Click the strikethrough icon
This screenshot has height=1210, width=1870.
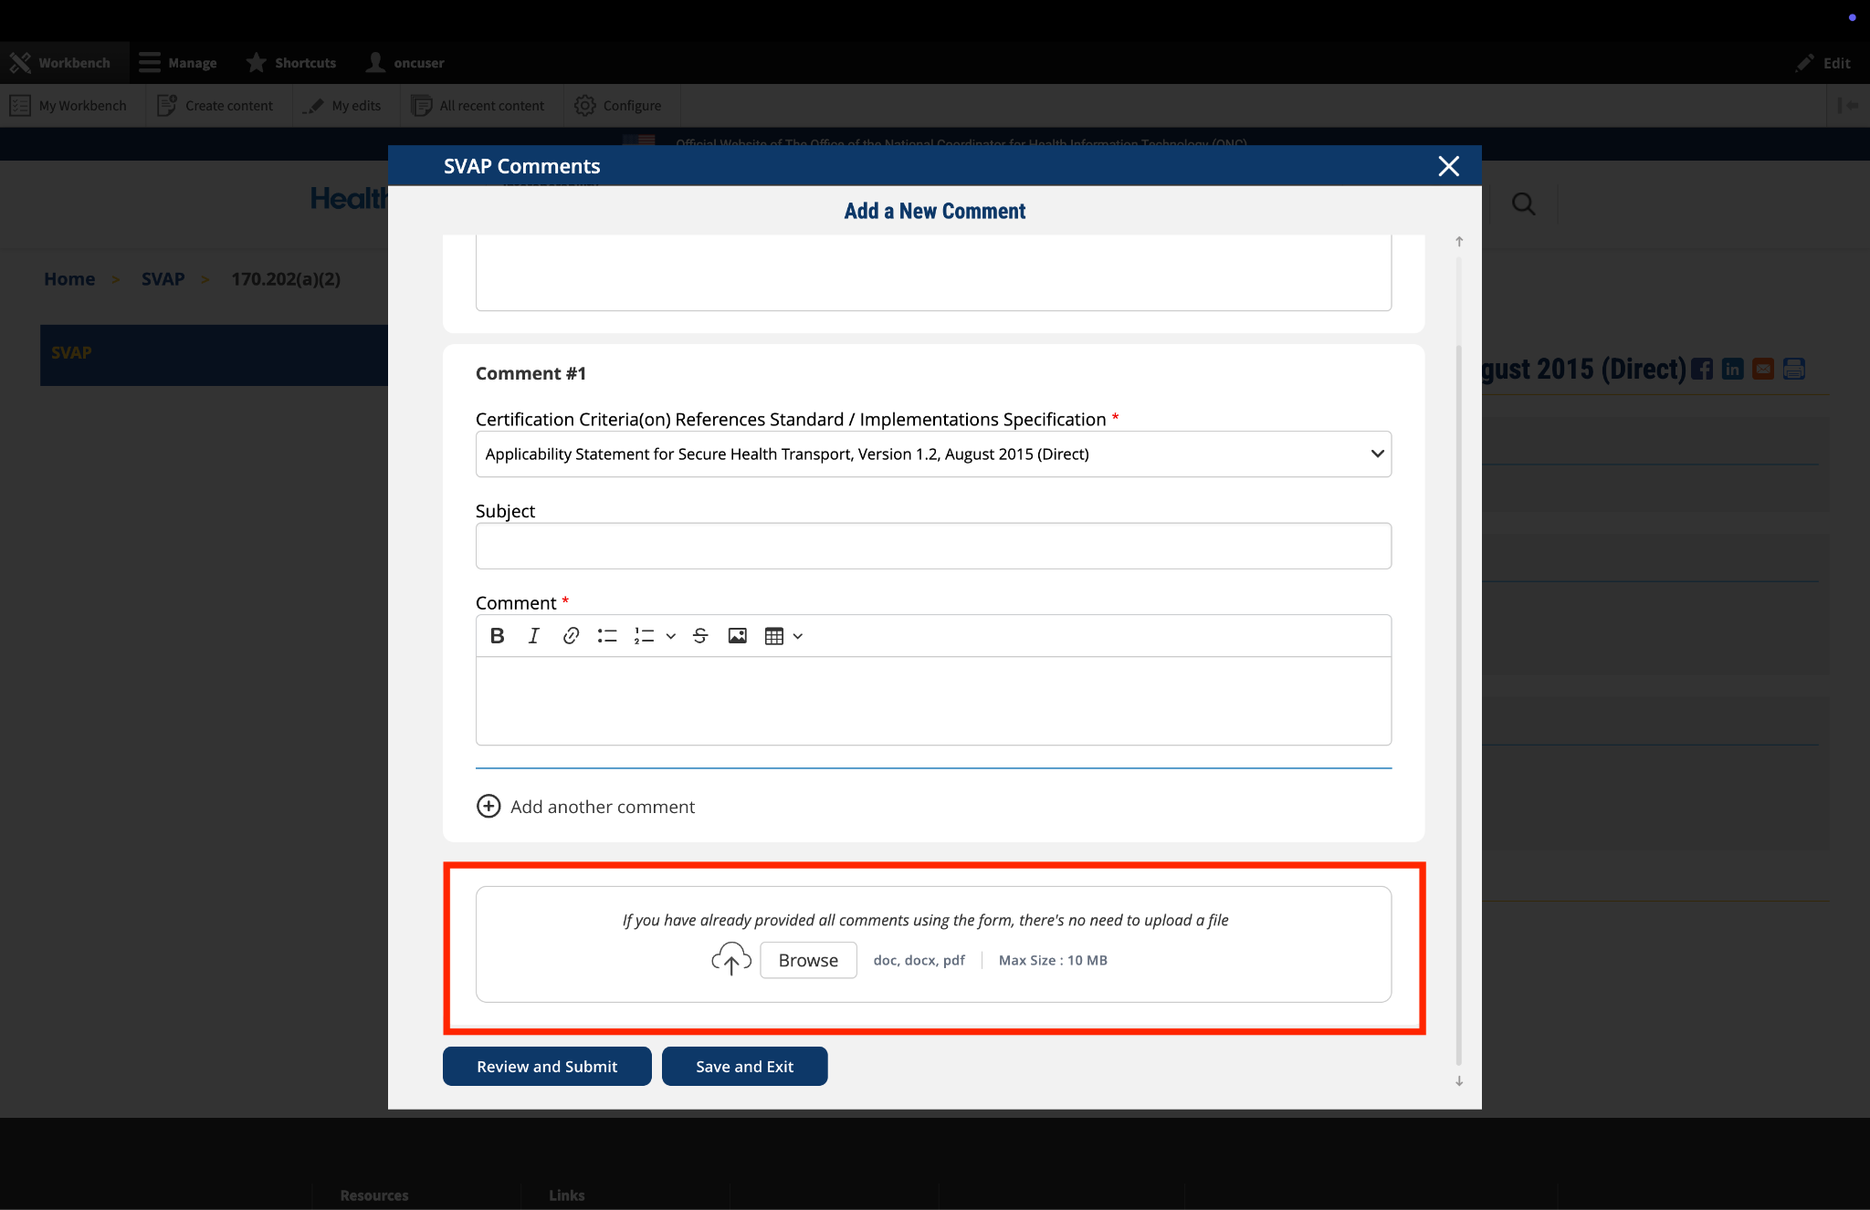[x=700, y=636]
